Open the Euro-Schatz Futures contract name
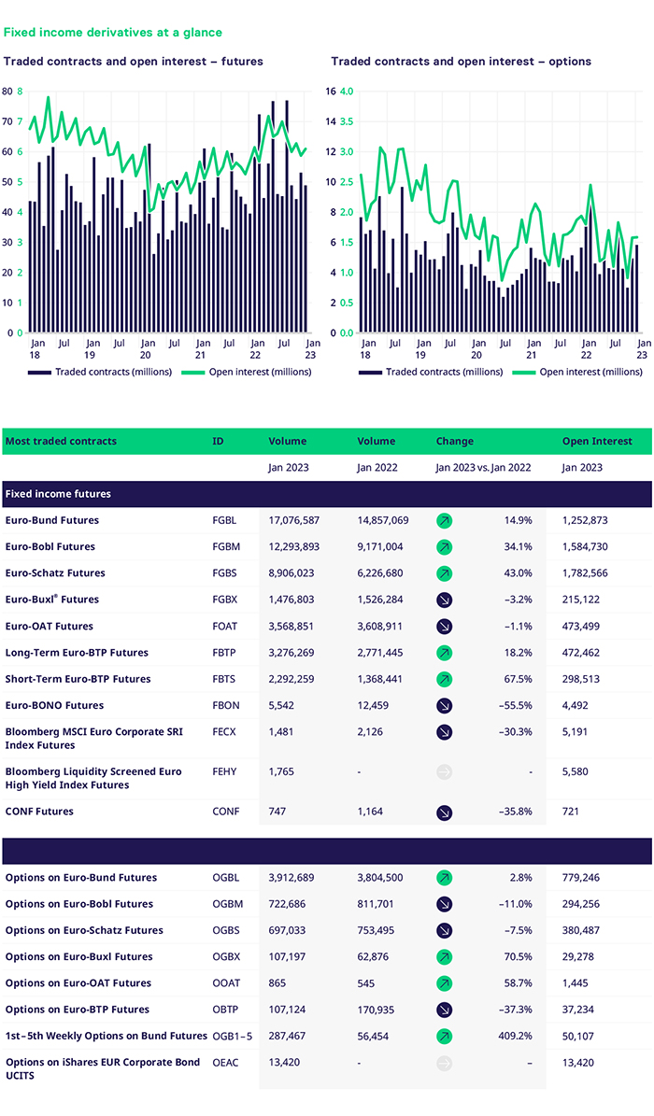Screen dimensions: 654x1116 tap(55, 573)
